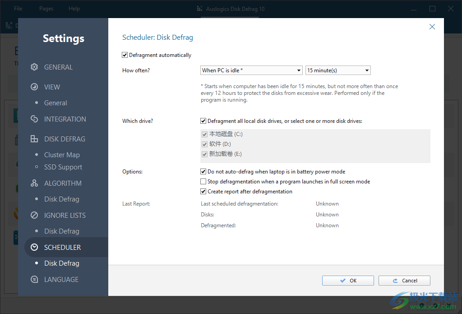
Task: Toggle Create report after defragmentation
Action: click(x=203, y=191)
